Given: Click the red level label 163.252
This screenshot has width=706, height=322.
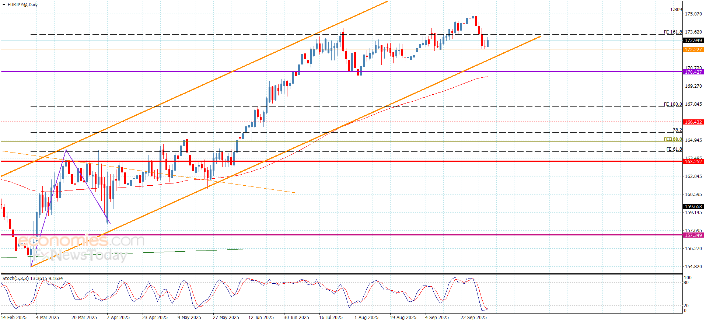Looking at the screenshot, I should 693,162.
